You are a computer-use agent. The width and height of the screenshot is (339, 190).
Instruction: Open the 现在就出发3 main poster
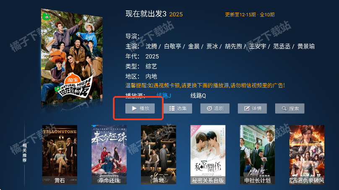click(72, 58)
